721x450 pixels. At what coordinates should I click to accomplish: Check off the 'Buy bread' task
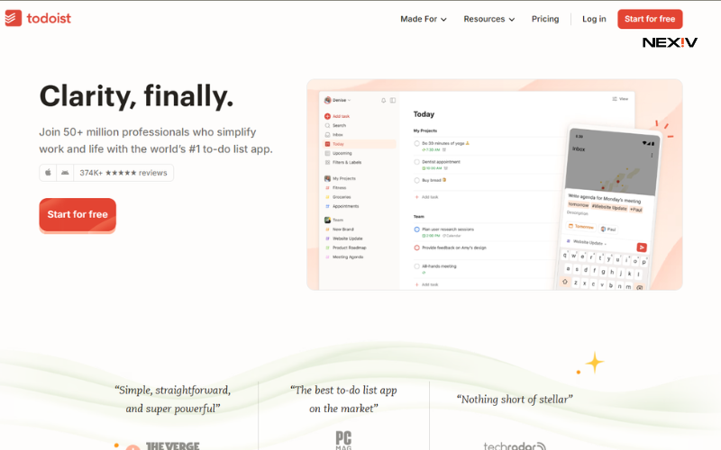pos(417,180)
